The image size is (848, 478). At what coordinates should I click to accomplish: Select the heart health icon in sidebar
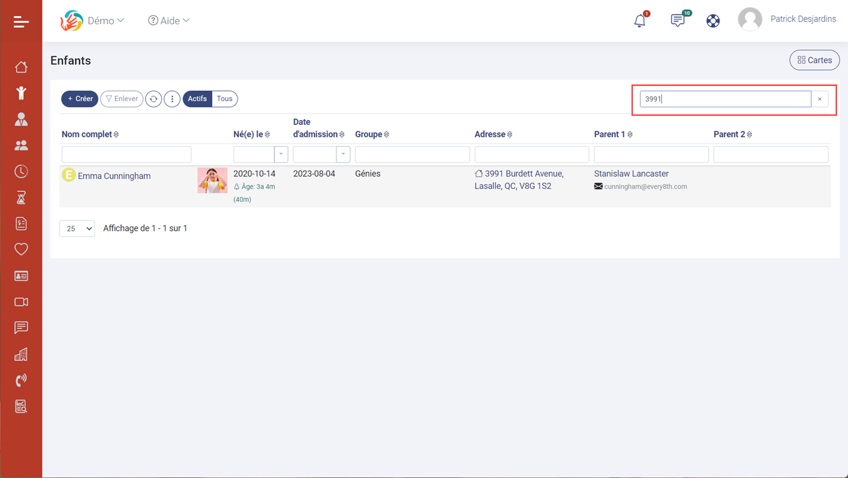click(x=21, y=249)
